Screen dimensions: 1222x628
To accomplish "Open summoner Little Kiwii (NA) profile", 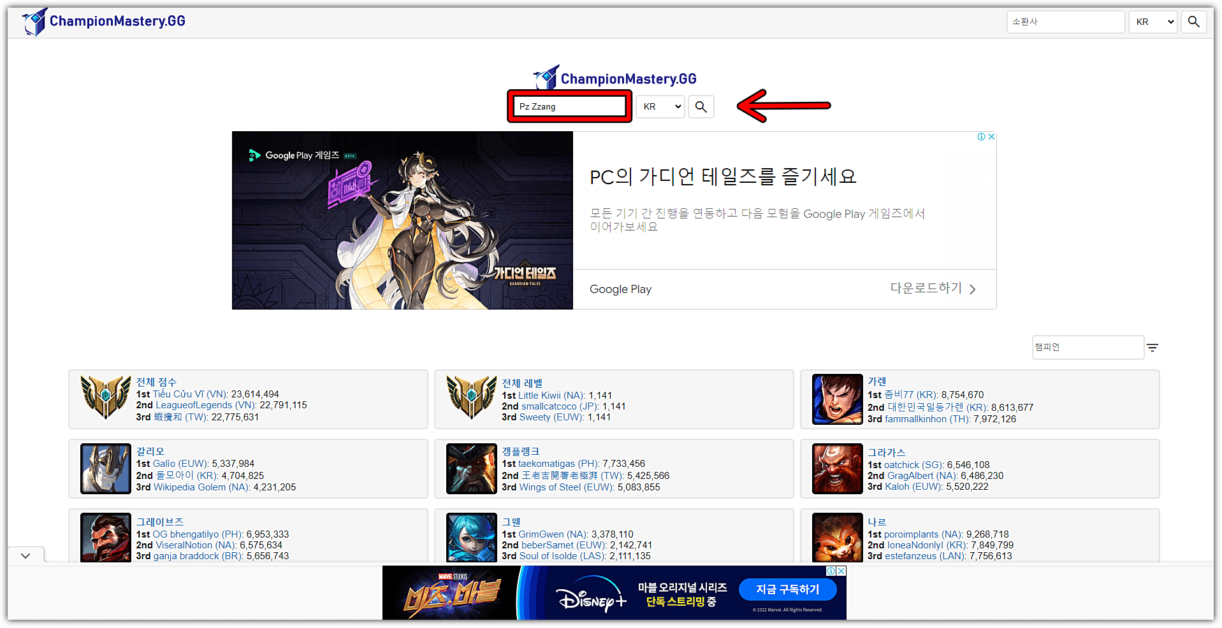I will coord(552,396).
